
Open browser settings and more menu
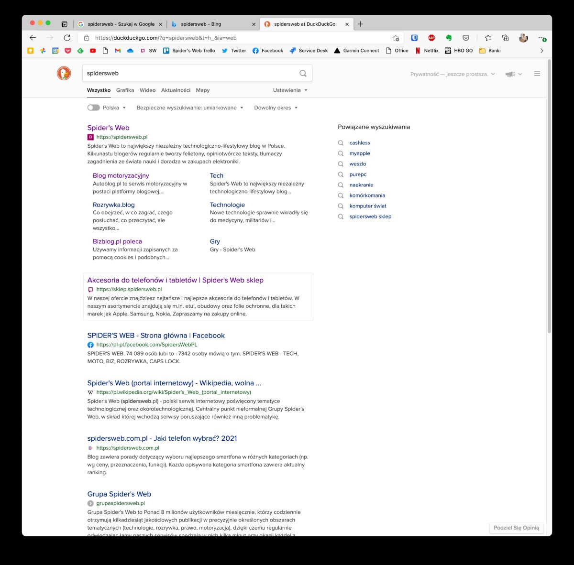(541, 38)
